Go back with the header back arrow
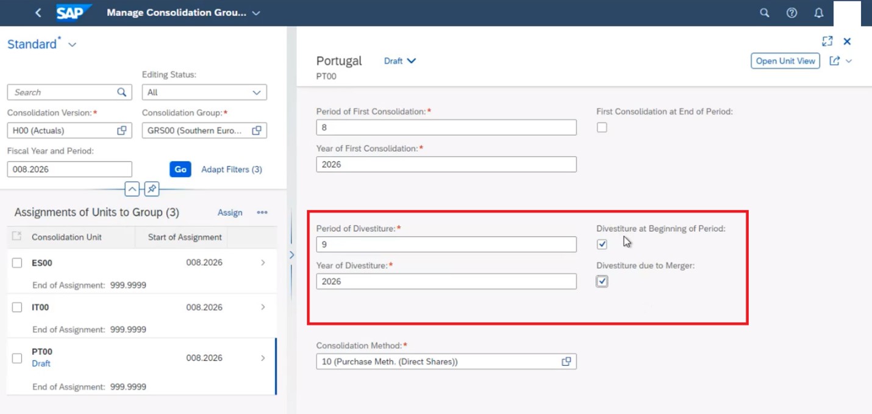Screen dimensions: 872x414 pyautogui.click(x=38, y=13)
